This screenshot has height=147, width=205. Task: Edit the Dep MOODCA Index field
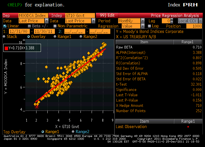(33, 16)
